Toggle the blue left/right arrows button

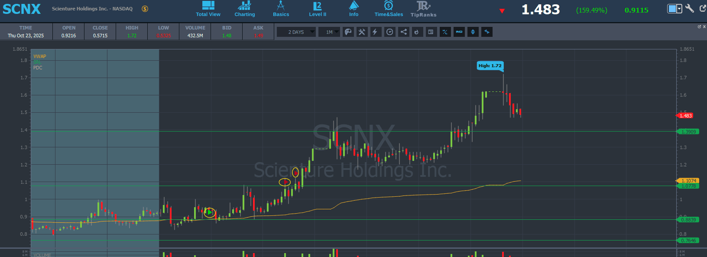coord(487,32)
